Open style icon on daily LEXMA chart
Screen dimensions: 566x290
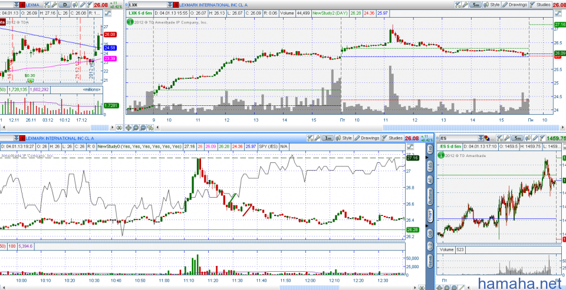tap(75, 5)
